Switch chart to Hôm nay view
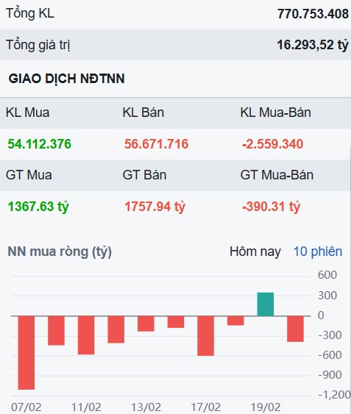 click(x=255, y=251)
